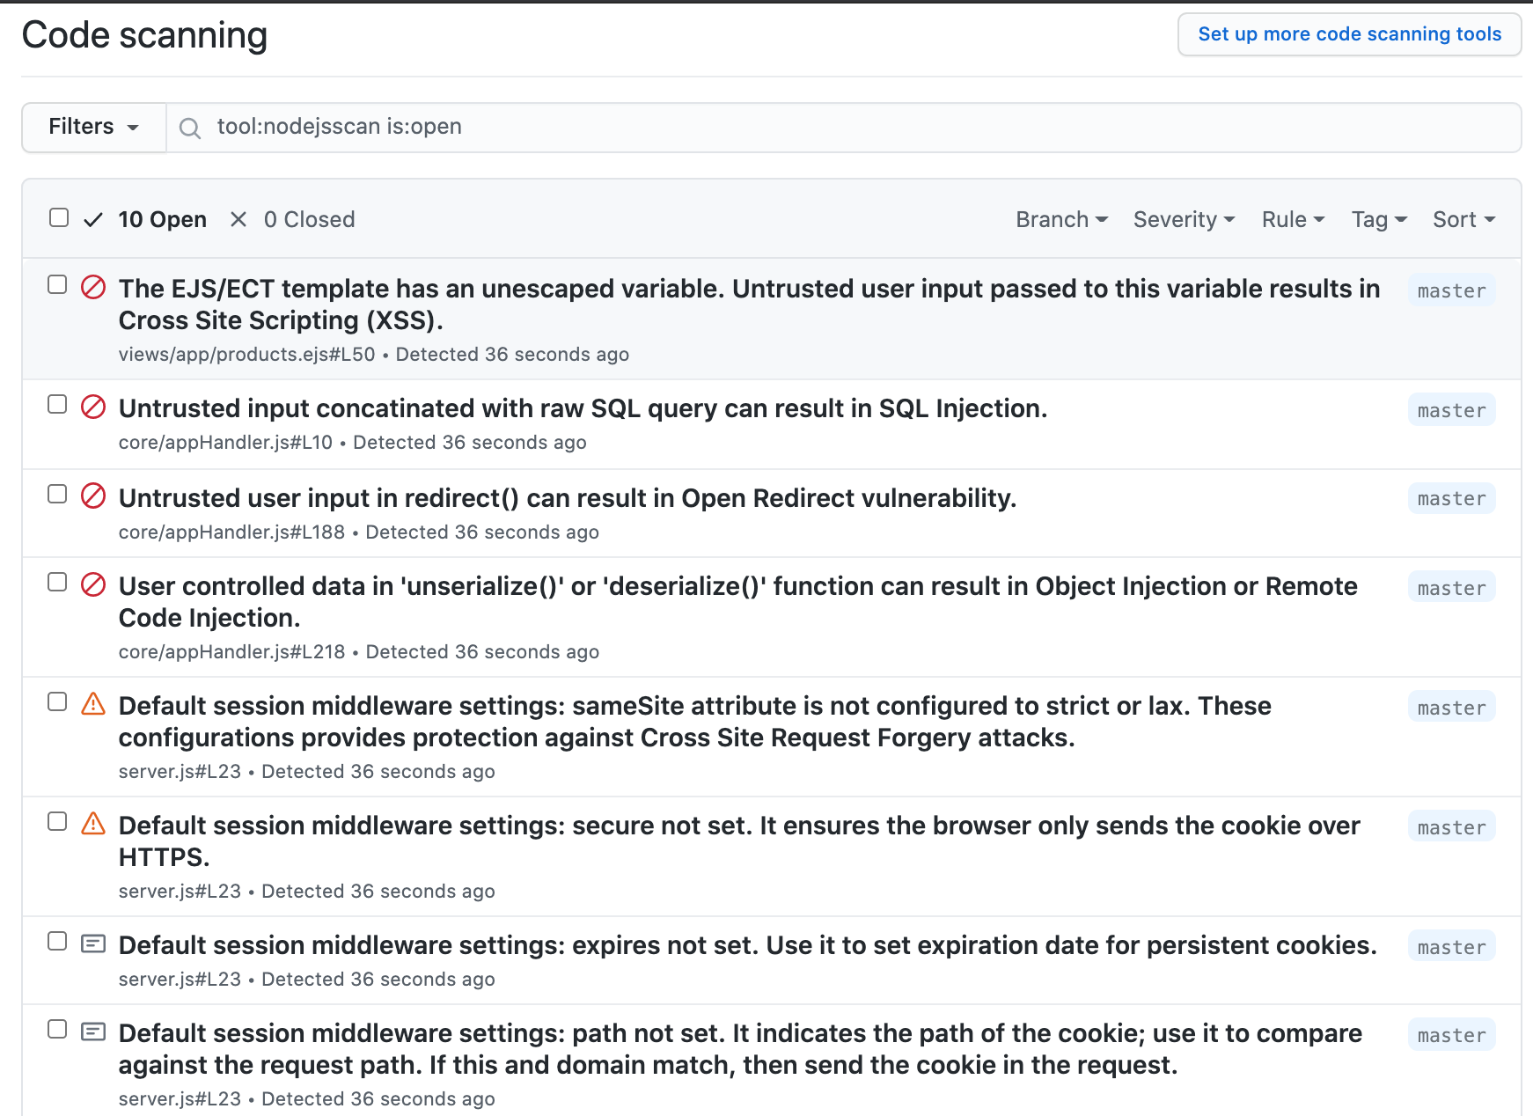This screenshot has width=1533, height=1116.
Task: Click the note icon on the path-not-set alert
Action: 92,1032
